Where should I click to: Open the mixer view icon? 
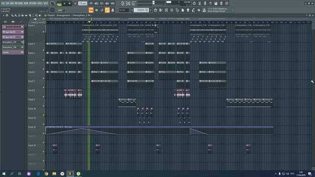click(172, 10)
